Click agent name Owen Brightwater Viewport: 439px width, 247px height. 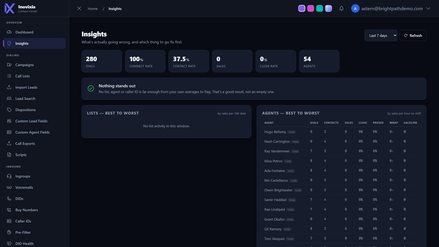click(278, 190)
